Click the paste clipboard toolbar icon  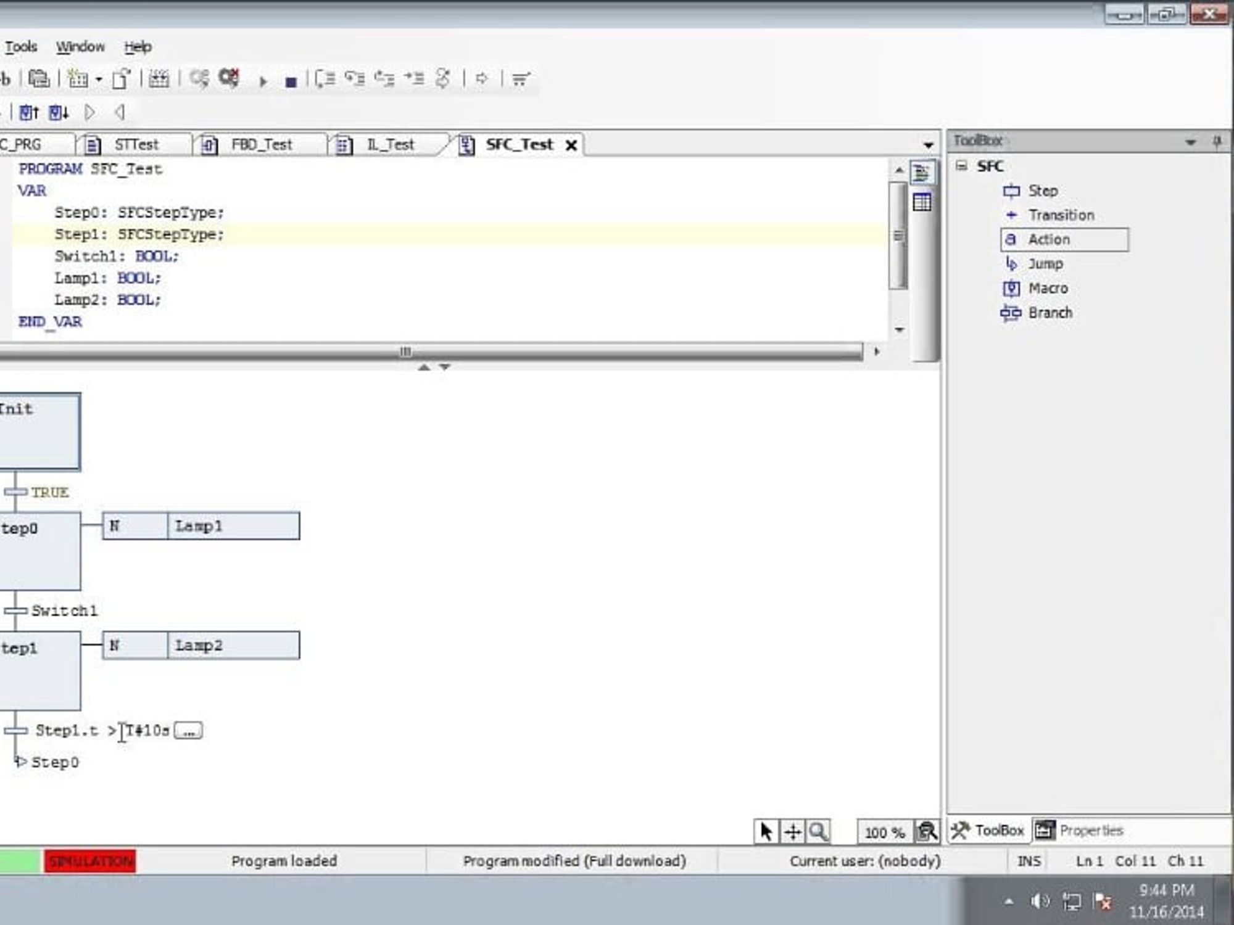(39, 78)
